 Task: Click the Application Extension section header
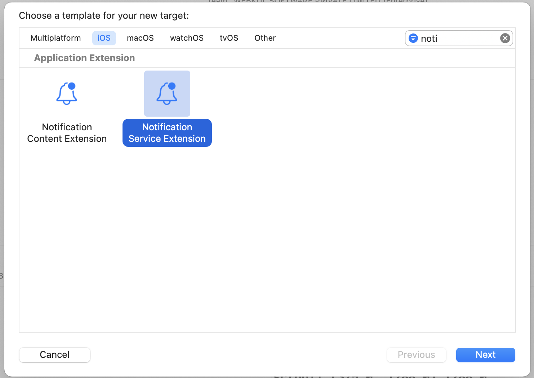(84, 58)
